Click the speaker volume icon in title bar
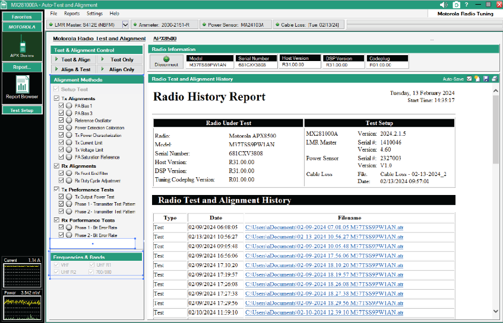The width and height of the screenshot is (503, 323). (x=444, y=5)
